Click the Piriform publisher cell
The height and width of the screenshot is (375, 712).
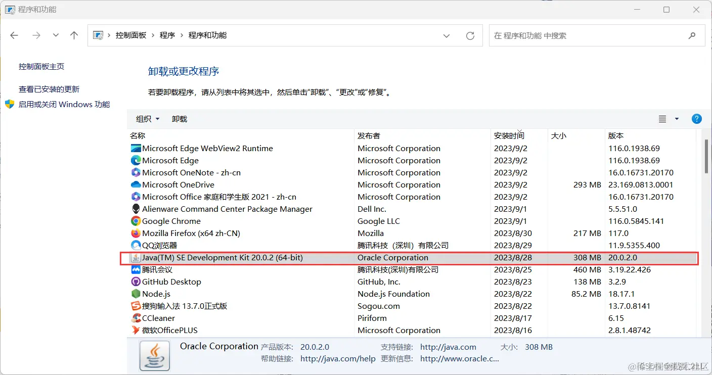372,318
